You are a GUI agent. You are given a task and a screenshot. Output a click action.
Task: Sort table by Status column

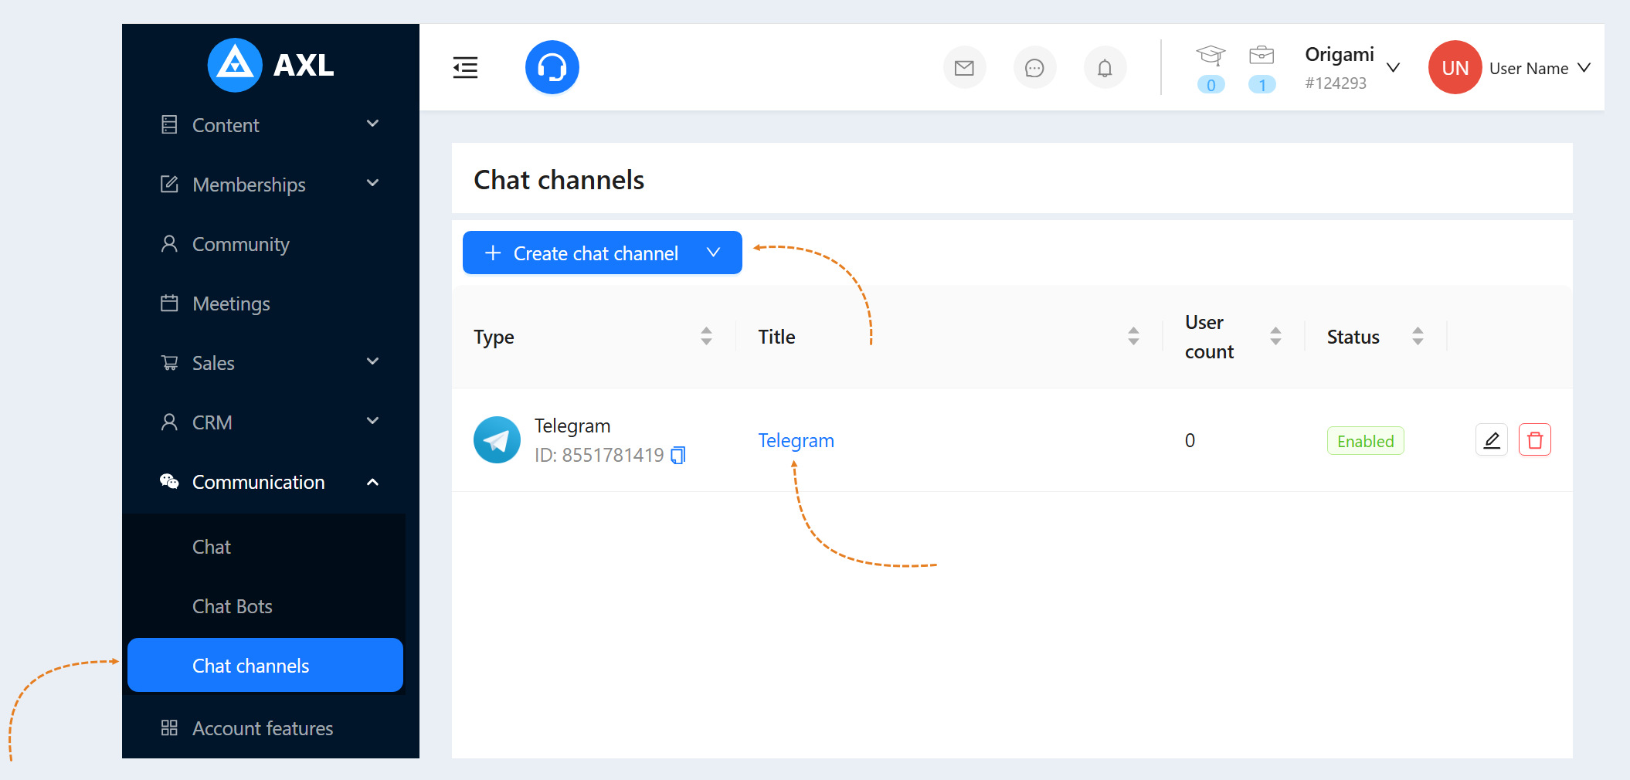tap(1418, 336)
